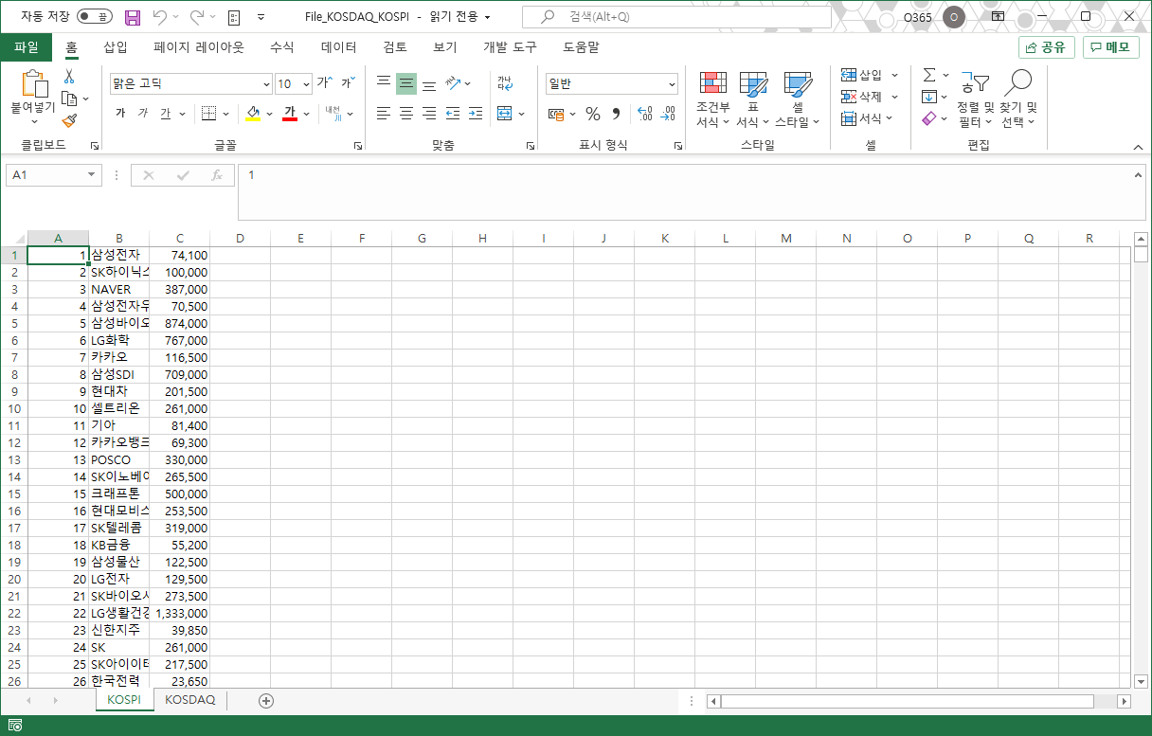Click the Merge and Center icon
This screenshot has width=1152, height=736.
tap(504, 114)
